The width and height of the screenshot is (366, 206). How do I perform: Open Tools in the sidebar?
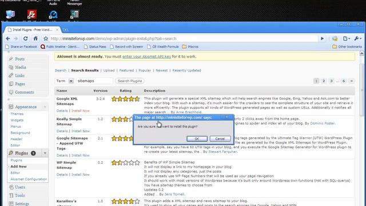(x=19, y=196)
